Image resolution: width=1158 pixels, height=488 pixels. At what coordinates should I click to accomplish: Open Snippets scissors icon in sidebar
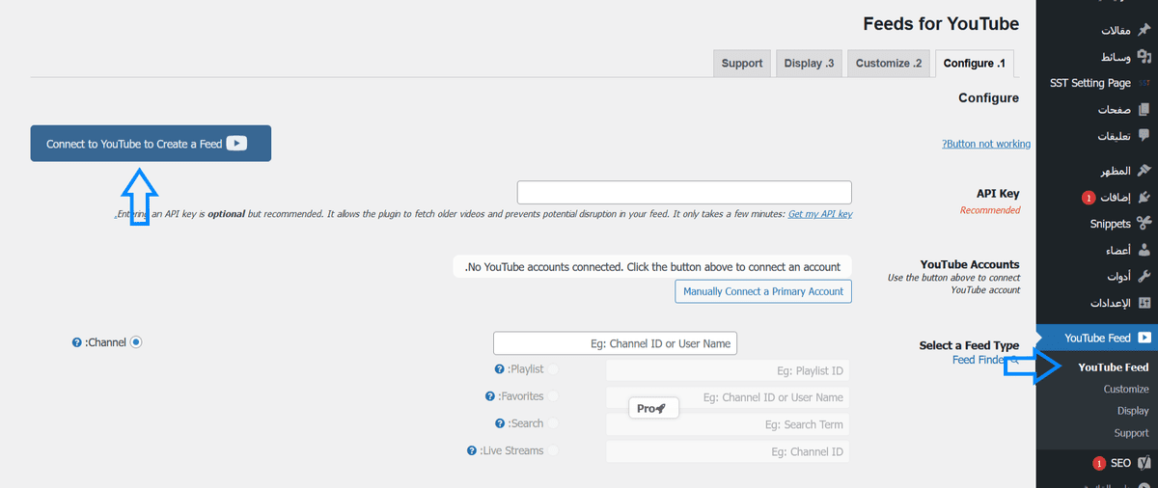pos(1144,224)
